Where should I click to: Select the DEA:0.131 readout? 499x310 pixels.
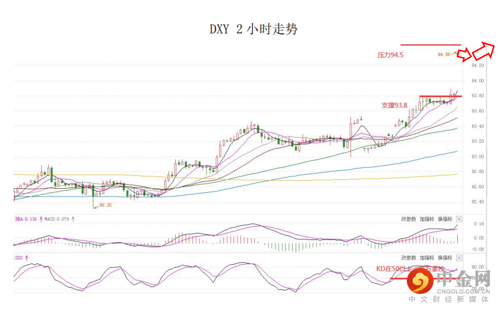point(26,219)
